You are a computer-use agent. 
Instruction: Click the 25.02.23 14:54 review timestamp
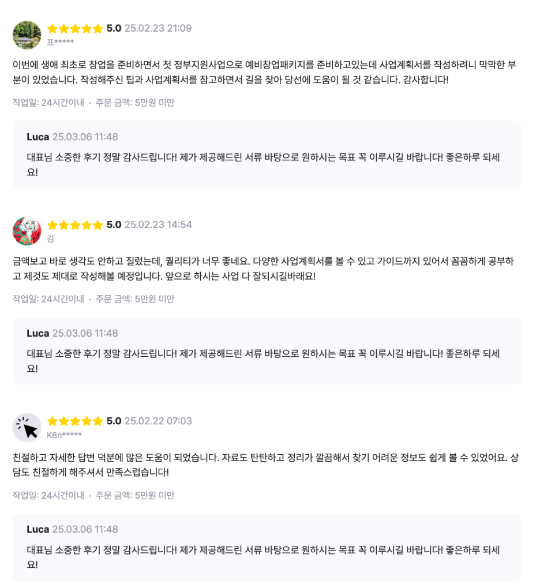click(158, 225)
